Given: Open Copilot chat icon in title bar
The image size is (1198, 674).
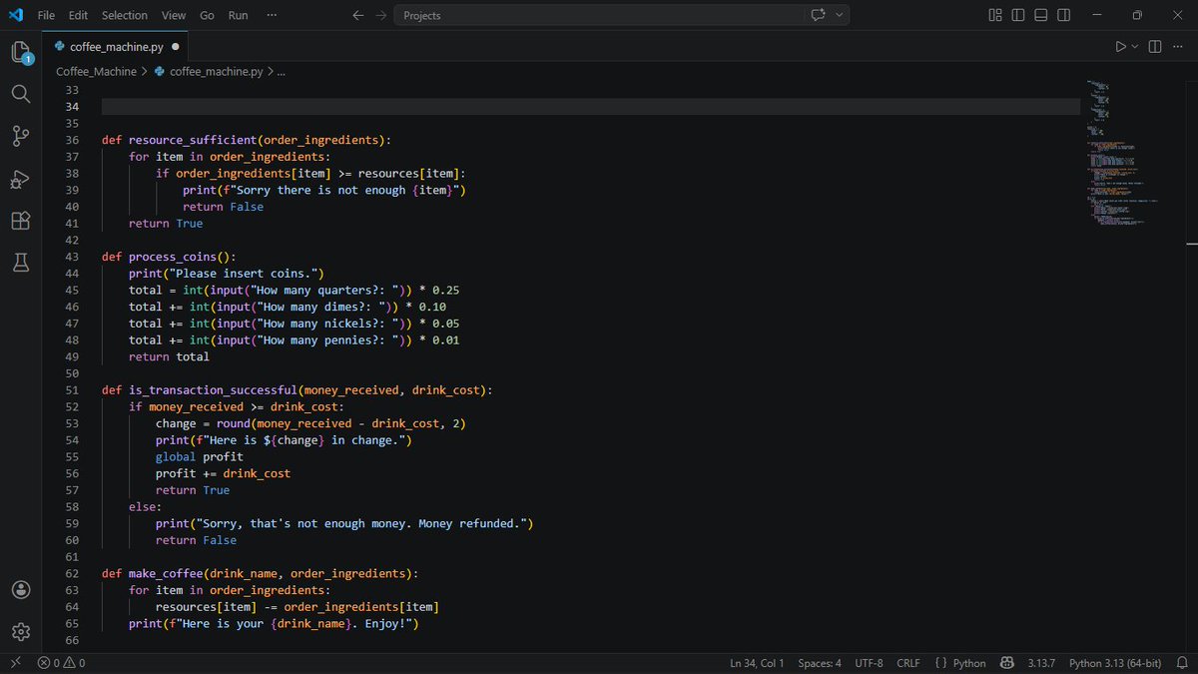Looking at the screenshot, I should pyautogui.click(x=818, y=15).
